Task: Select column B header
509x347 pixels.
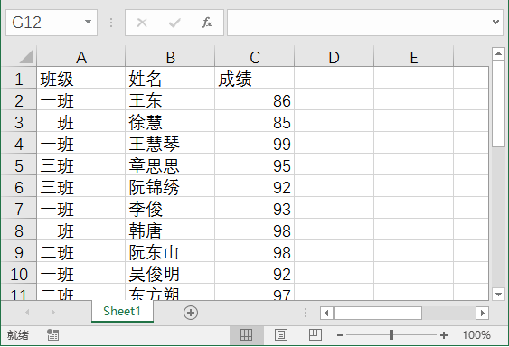Action: 170,57
